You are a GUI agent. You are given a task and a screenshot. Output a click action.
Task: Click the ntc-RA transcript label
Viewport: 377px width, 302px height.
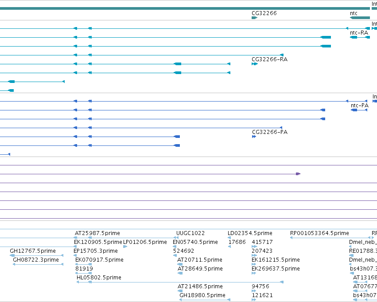(x=359, y=33)
